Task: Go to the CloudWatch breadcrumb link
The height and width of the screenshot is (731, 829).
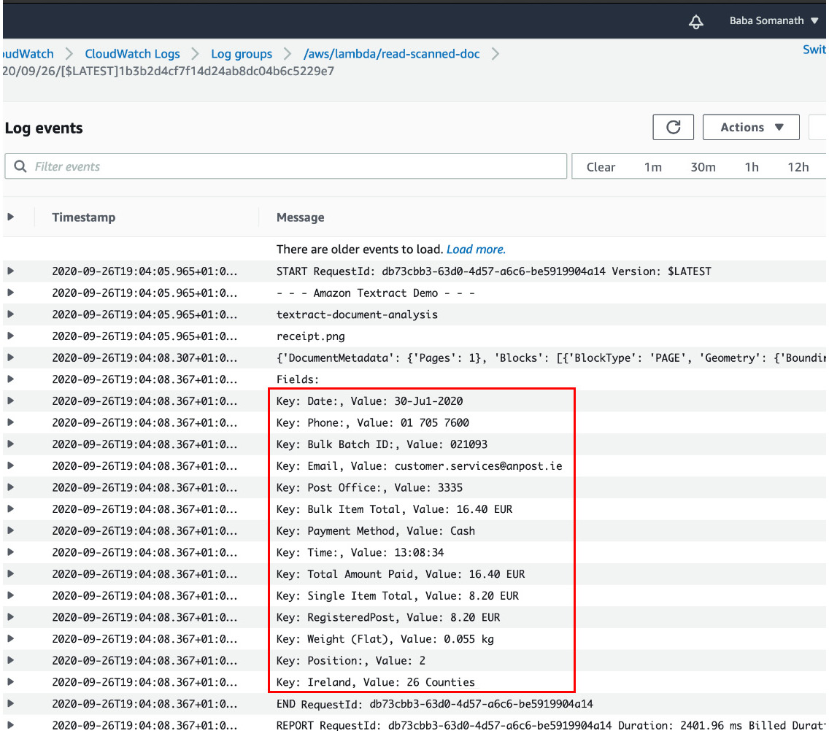Action: click(x=28, y=54)
